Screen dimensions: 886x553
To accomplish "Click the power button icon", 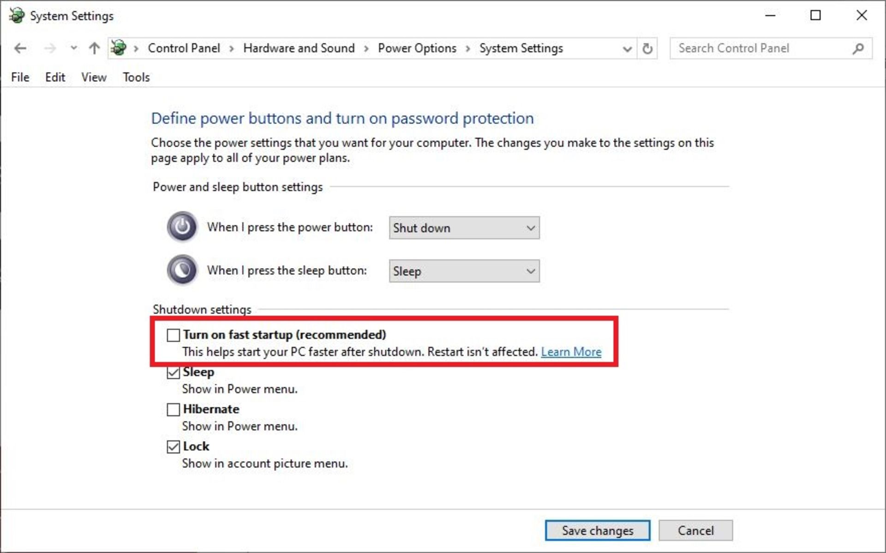I will [182, 227].
